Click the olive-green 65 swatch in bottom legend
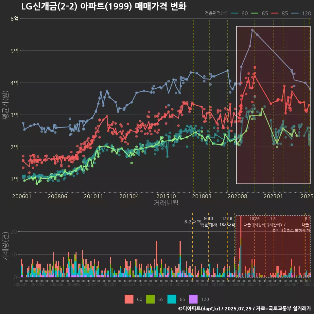The width and height of the screenshot is (314, 314). coord(150,299)
